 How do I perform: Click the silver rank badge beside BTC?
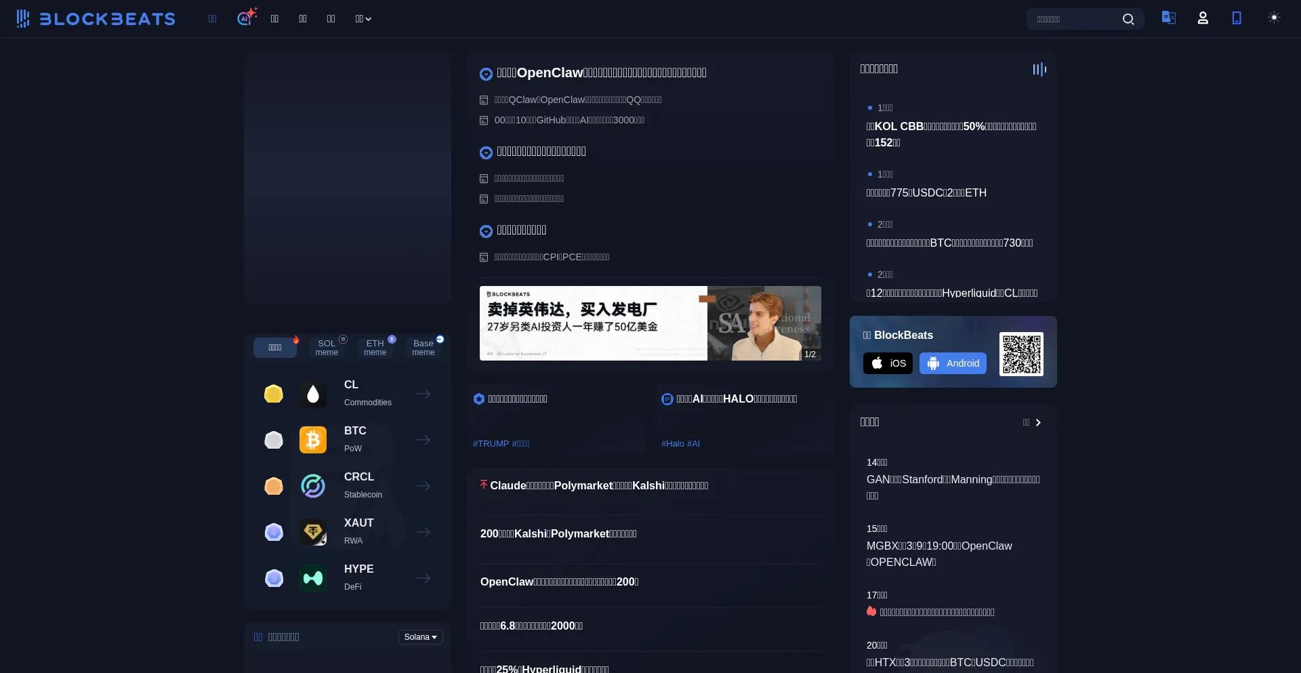point(274,440)
